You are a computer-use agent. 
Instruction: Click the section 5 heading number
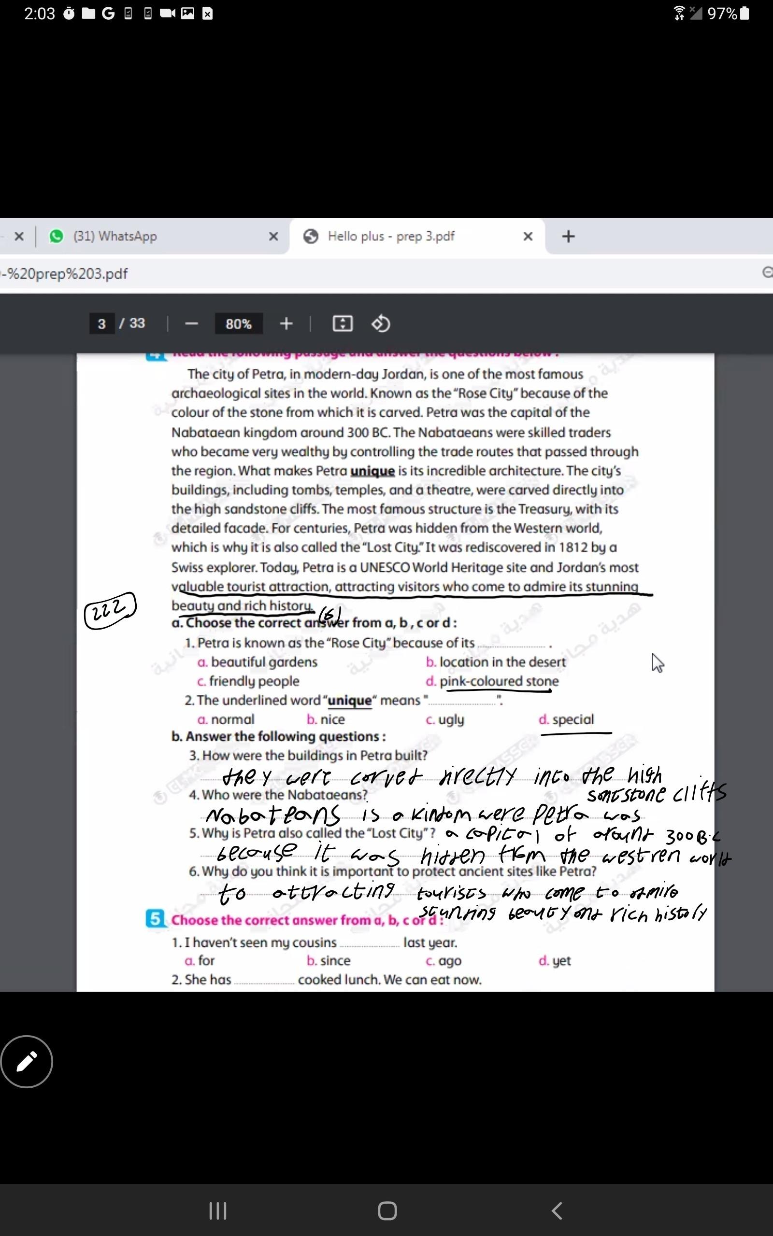tap(155, 919)
